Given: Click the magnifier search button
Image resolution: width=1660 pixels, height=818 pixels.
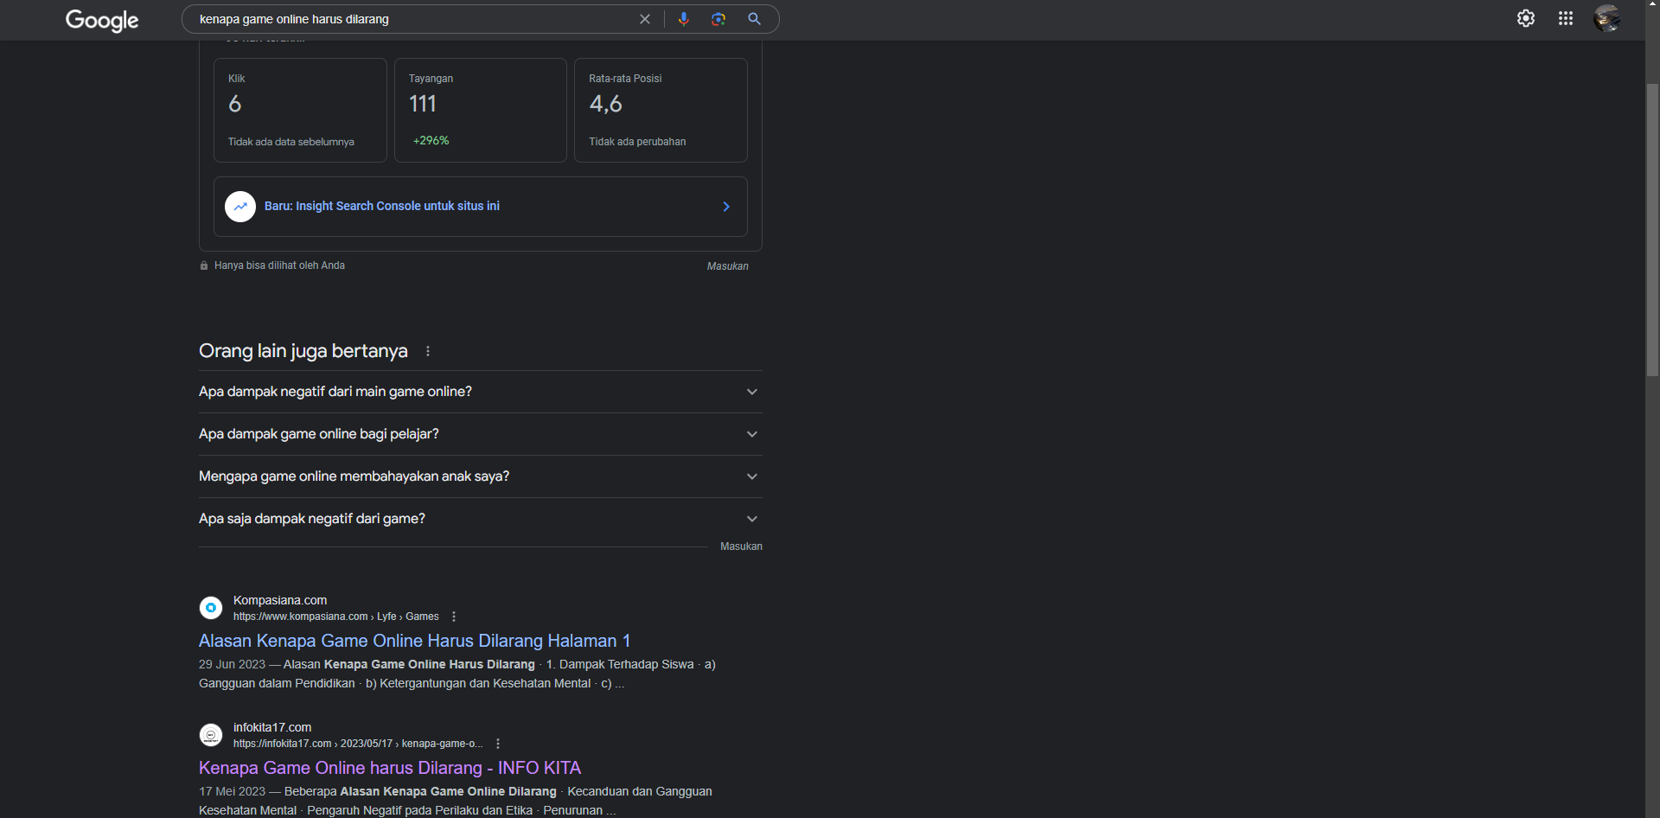Looking at the screenshot, I should click(x=754, y=19).
